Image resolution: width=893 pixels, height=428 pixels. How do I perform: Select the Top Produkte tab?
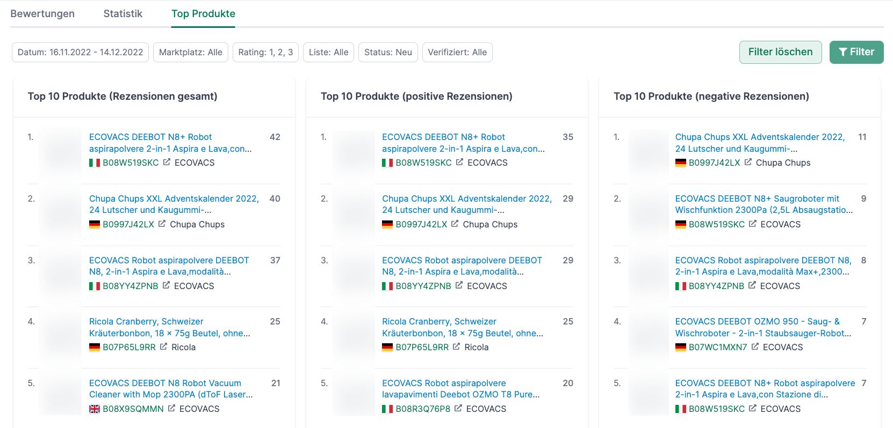(203, 14)
